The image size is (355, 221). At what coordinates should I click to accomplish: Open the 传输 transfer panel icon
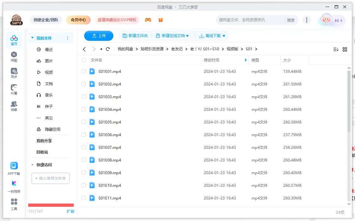[x=14, y=55]
